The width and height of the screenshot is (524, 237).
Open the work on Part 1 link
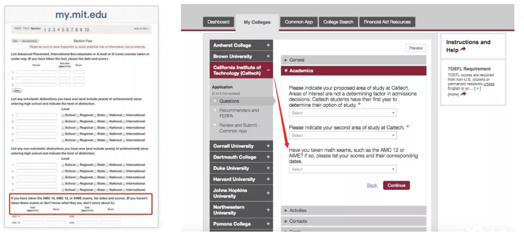(141, 29)
